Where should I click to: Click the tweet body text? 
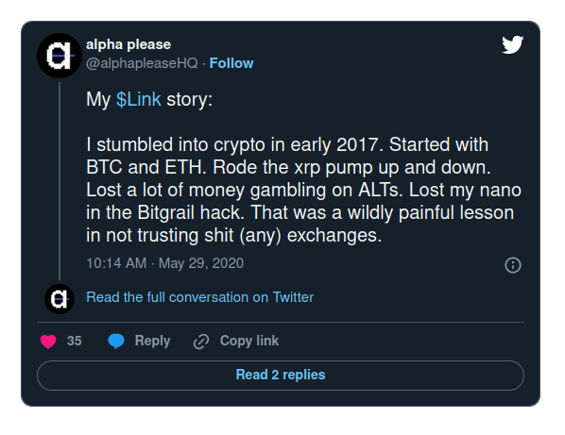[x=303, y=190]
